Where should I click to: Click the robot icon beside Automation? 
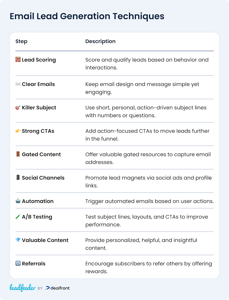point(18,201)
